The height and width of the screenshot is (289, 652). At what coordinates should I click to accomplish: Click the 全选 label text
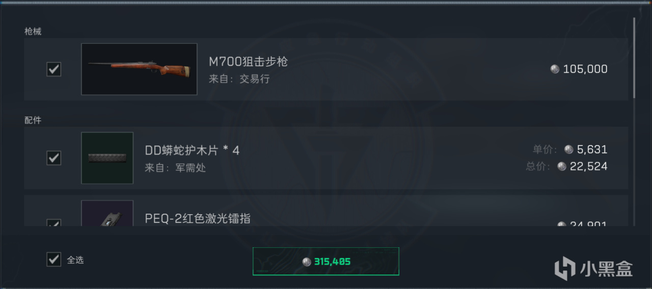tap(75, 260)
